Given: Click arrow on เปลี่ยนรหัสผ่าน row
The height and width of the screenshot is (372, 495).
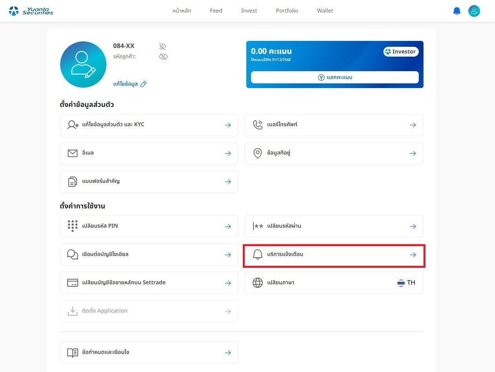Looking at the screenshot, I should 413,227.
